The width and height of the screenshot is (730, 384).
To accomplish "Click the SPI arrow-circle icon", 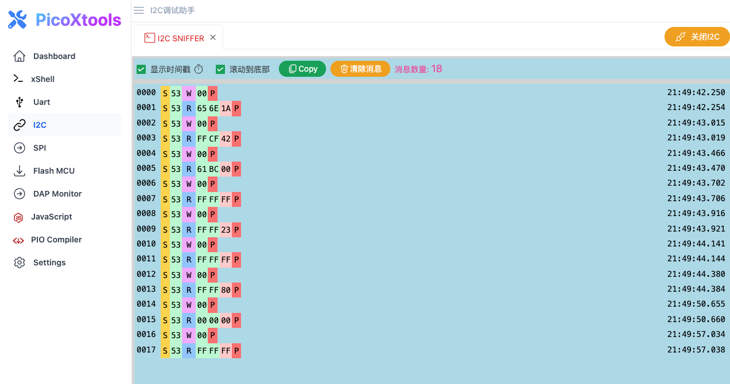I will pyautogui.click(x=20, y=148).
